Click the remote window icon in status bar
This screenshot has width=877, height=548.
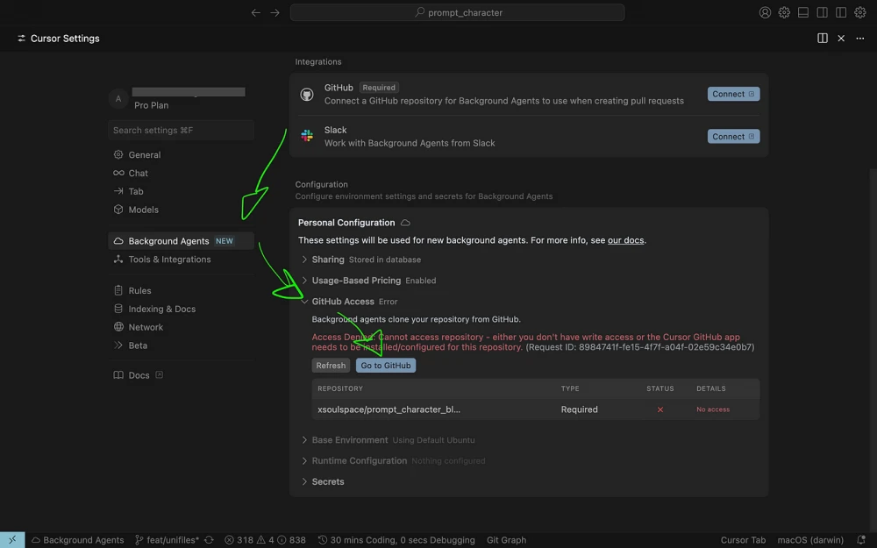(12, 540)
